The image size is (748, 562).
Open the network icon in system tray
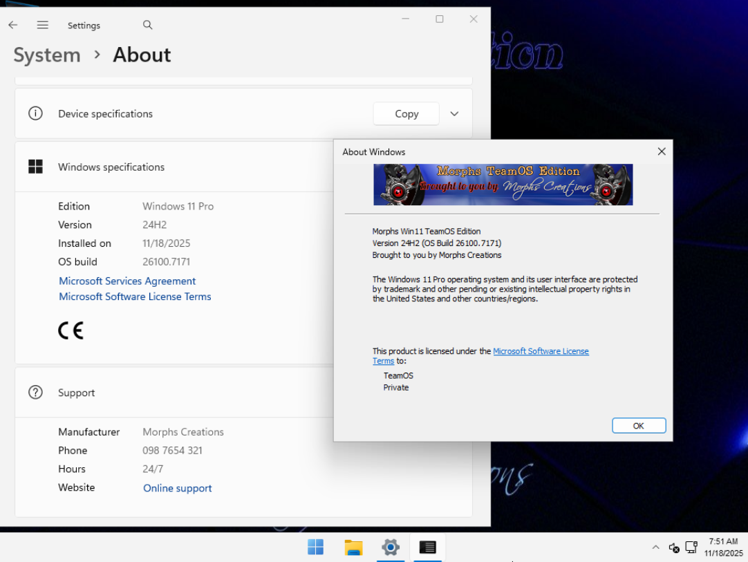[691, 547]
